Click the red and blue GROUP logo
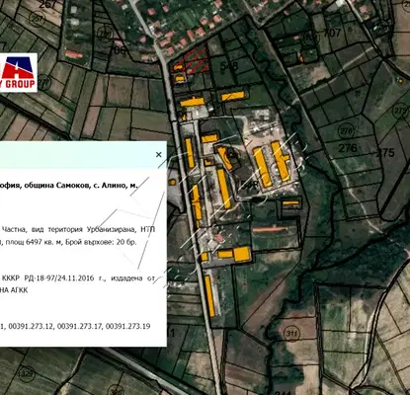 18,72
